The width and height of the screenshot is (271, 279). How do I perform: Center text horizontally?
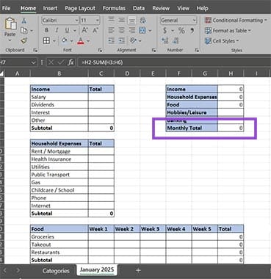(x=121, y=30)
